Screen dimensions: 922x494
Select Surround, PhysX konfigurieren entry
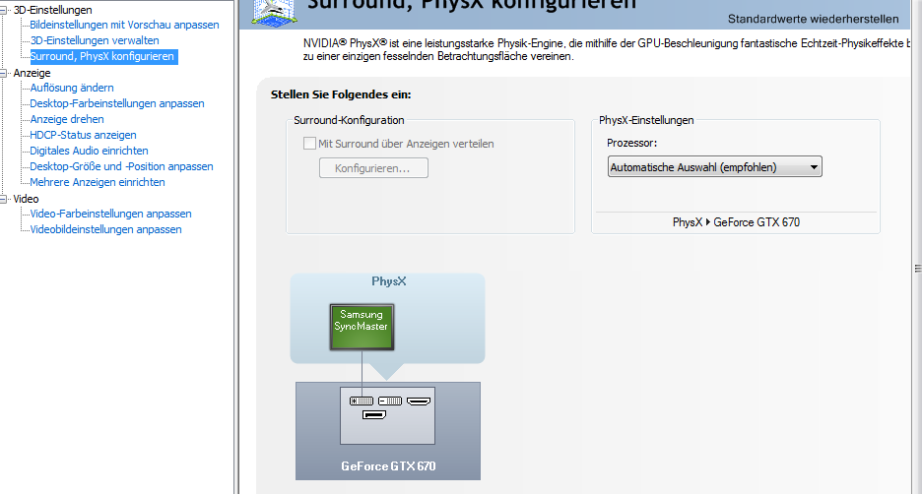pos(102,56)
